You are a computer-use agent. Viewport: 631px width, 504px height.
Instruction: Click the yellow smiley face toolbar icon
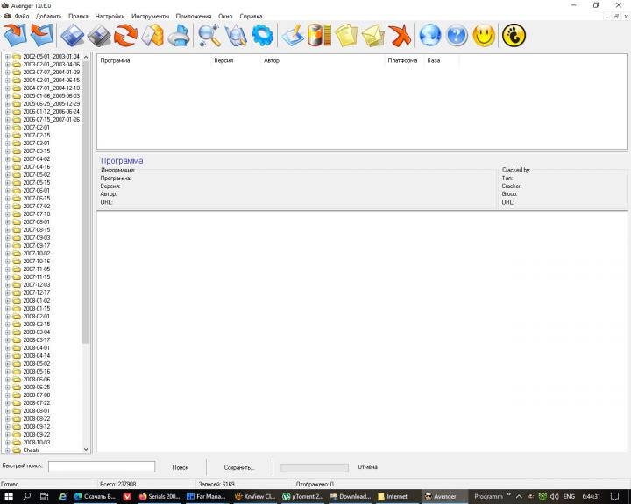click(484, 35)
